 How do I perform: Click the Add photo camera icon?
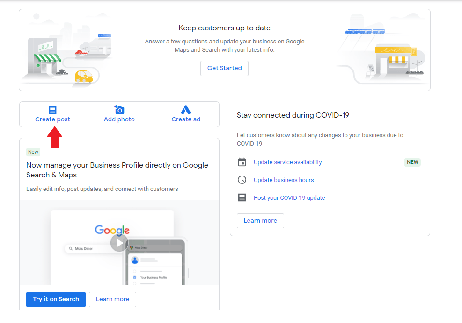pyautogui.click(x=119, y=110)
